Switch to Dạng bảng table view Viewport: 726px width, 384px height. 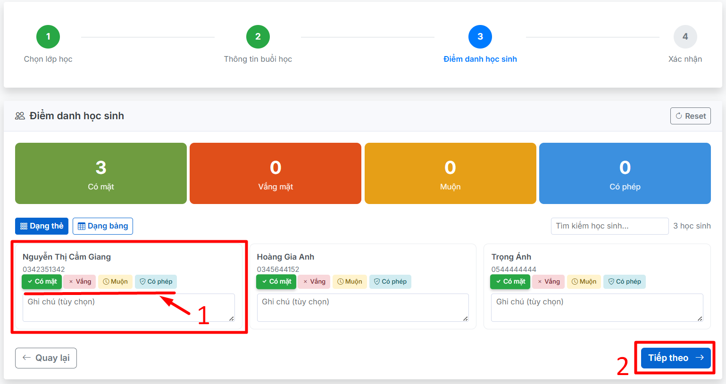tap(103, 226)
